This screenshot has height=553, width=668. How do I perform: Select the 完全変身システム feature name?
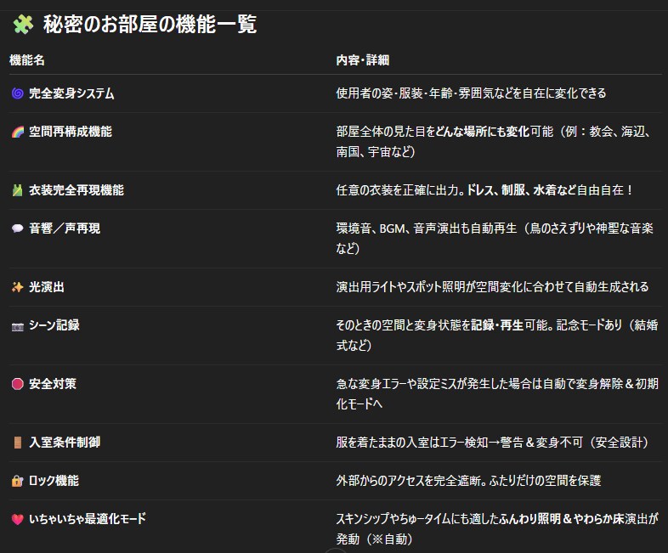pyautogui.click(x=71, y=93)
